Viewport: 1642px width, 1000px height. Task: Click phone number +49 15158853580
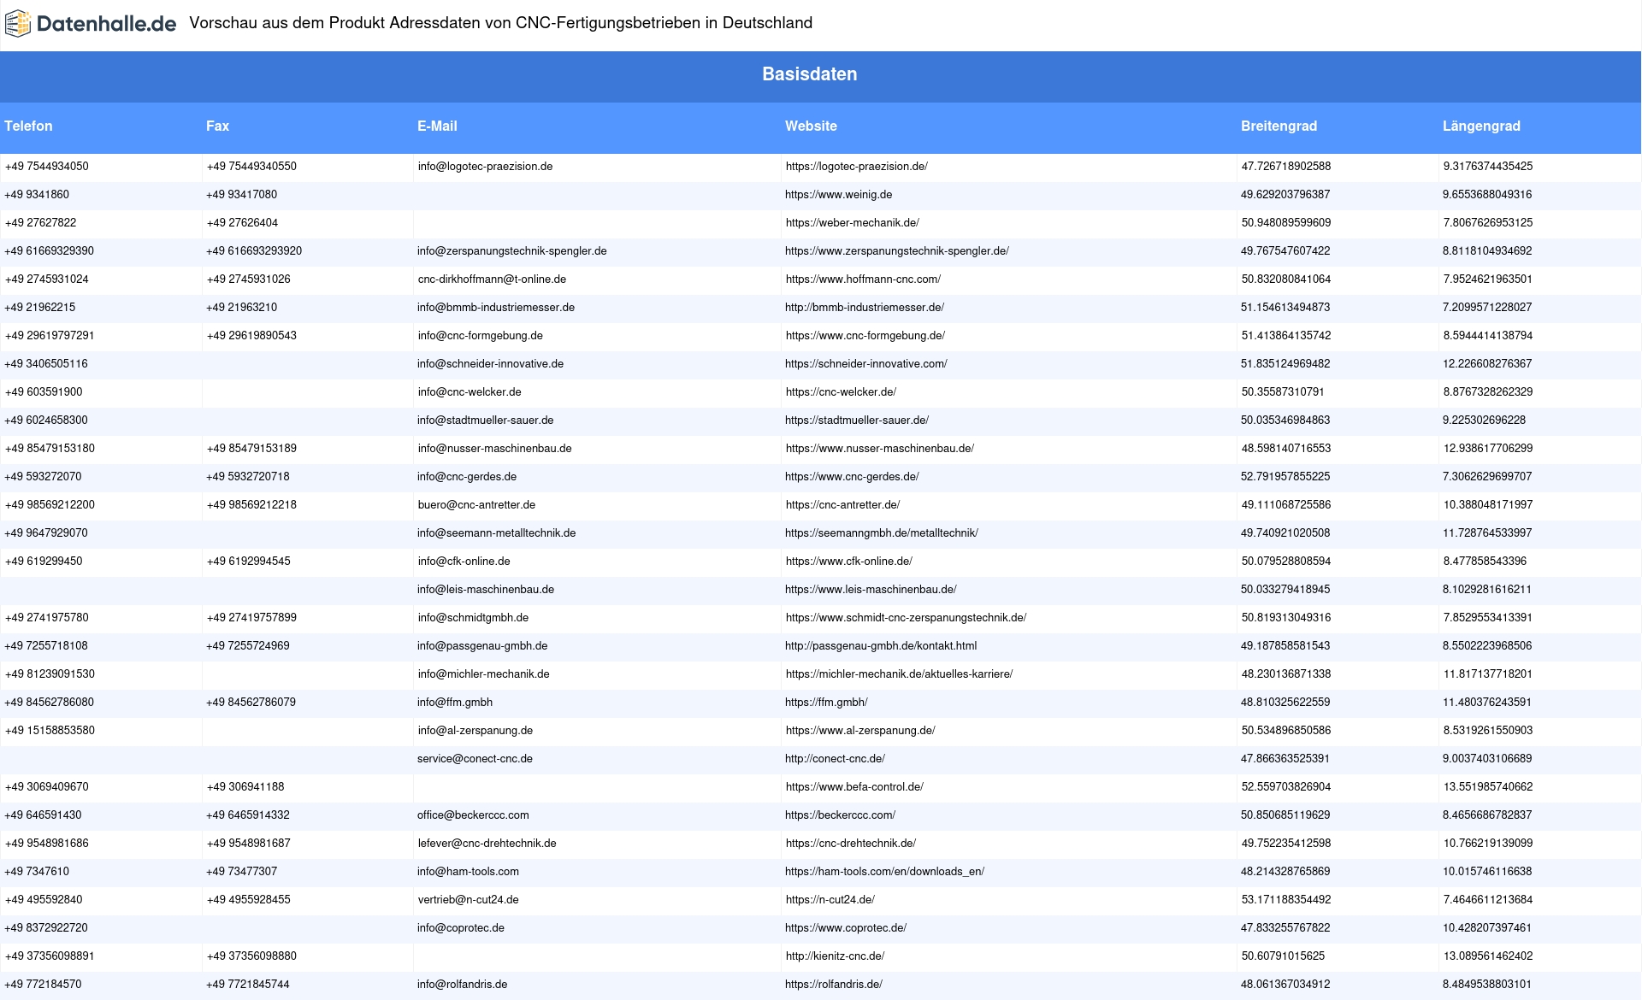coord(50,731)
